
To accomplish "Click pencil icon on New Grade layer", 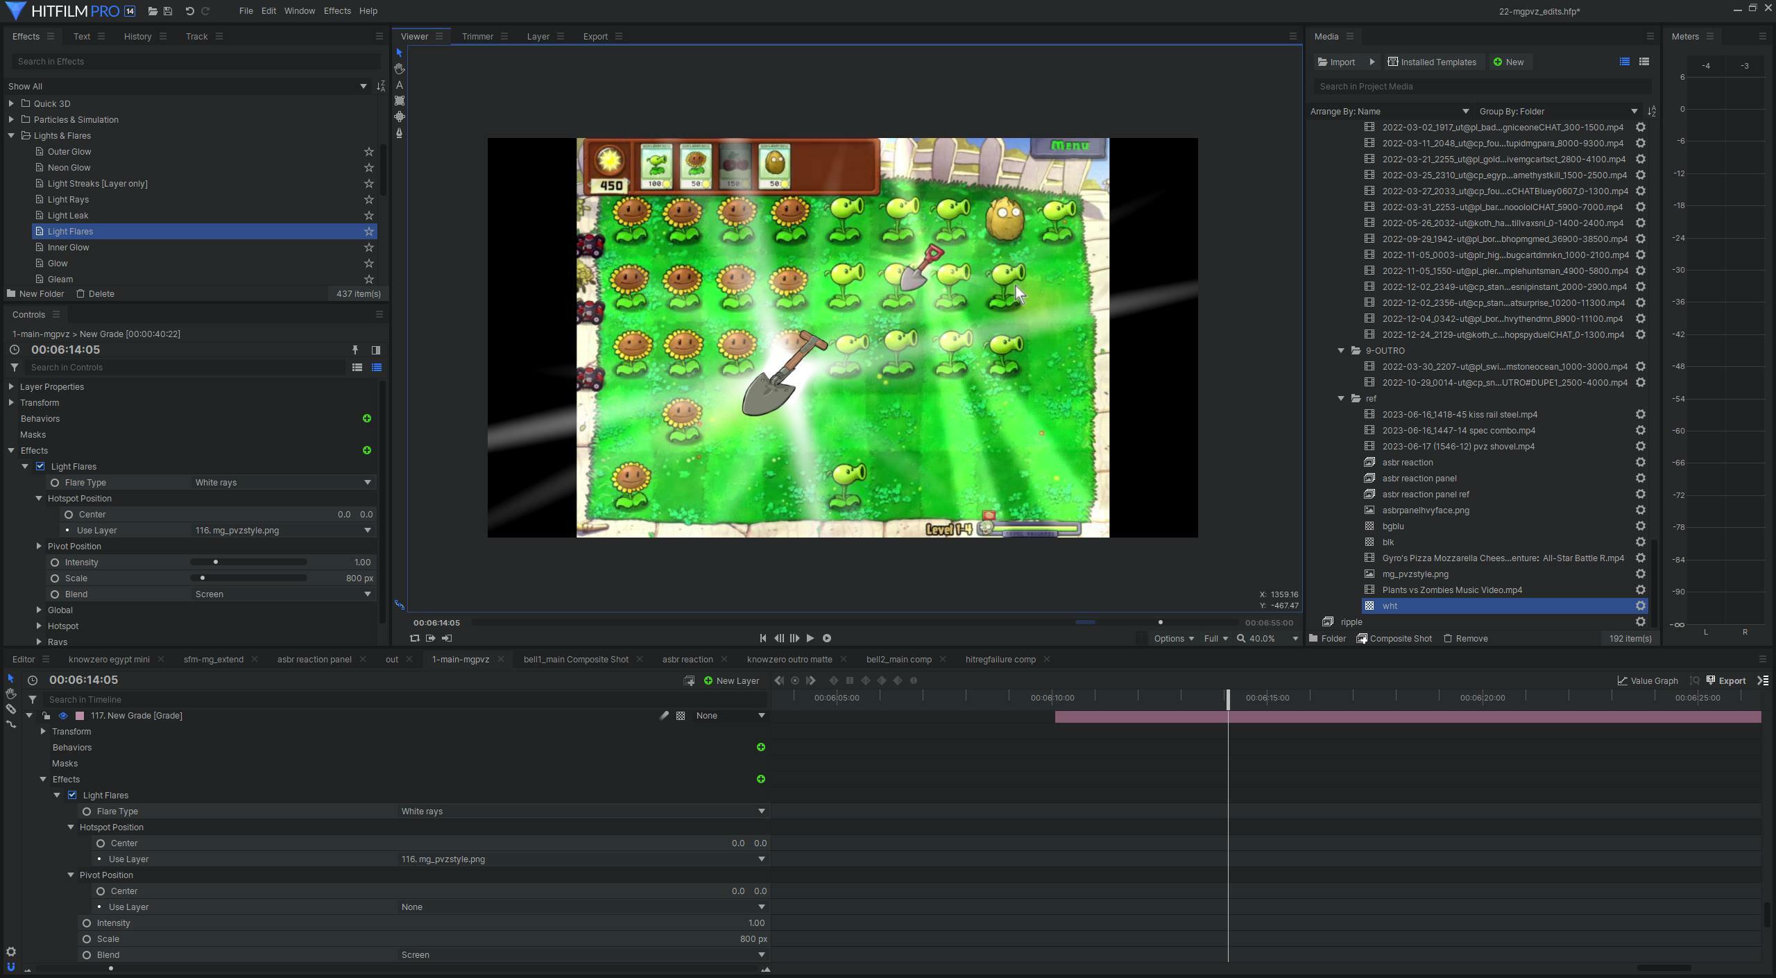I will click(x=664, y=716).
